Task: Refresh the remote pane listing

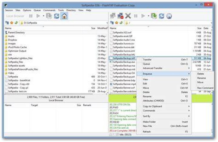Action: pyautogui.click(x=161, y=16)
